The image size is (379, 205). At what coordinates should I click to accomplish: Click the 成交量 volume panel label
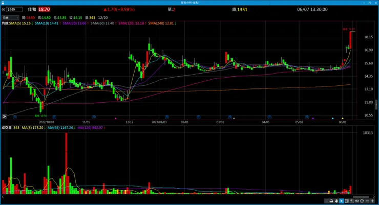pyautogui.click(x=7, y=128)
